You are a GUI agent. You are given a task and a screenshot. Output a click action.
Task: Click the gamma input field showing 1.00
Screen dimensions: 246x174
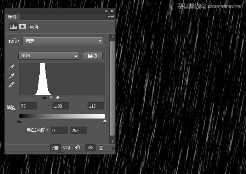click(61, 106)
